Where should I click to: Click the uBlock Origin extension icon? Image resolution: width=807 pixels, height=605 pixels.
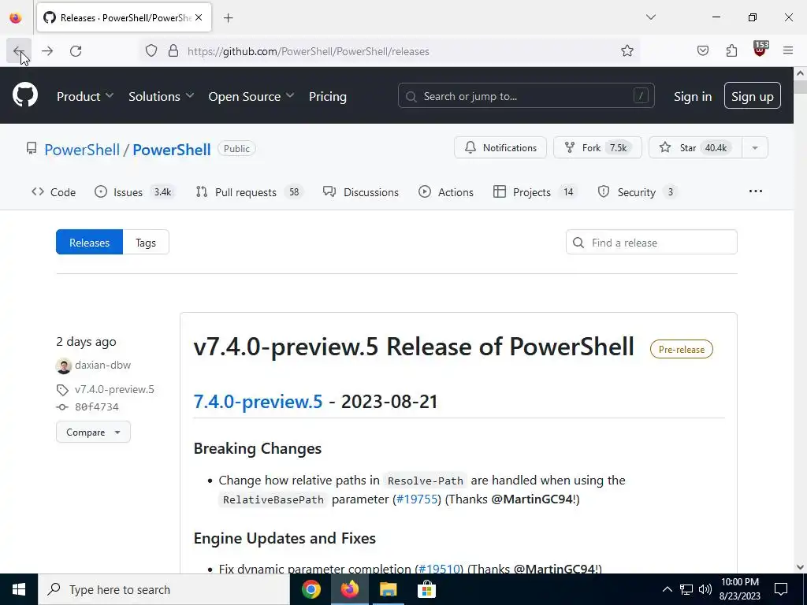pos(761,50)
